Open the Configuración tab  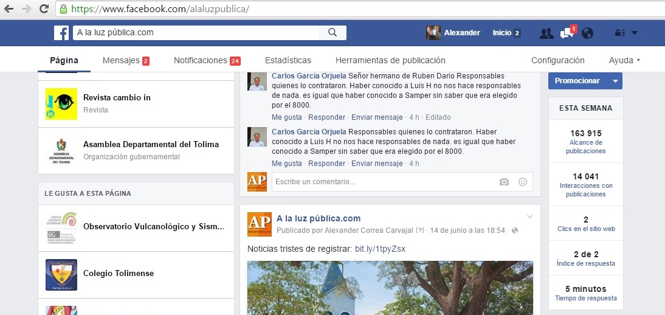[x=557, y=60]
